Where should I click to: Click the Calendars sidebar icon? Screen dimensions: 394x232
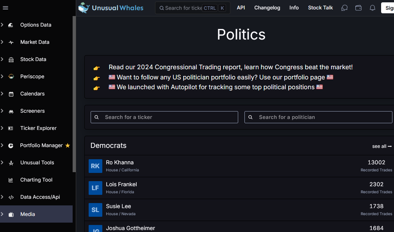11,94
